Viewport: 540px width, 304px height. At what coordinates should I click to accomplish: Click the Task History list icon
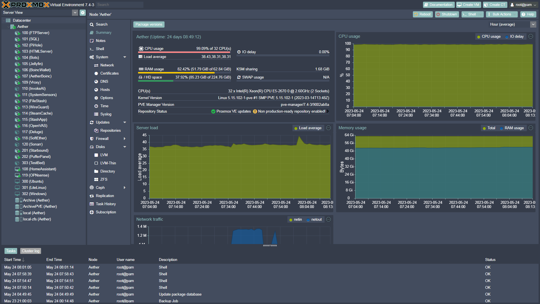tap(92, 204)
